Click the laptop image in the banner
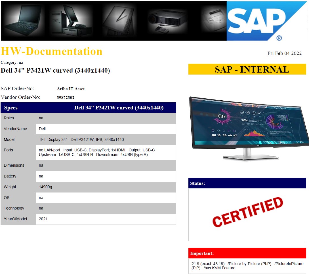Image resolution: width=309 pixels, height=275 pixels. point(23,21)
